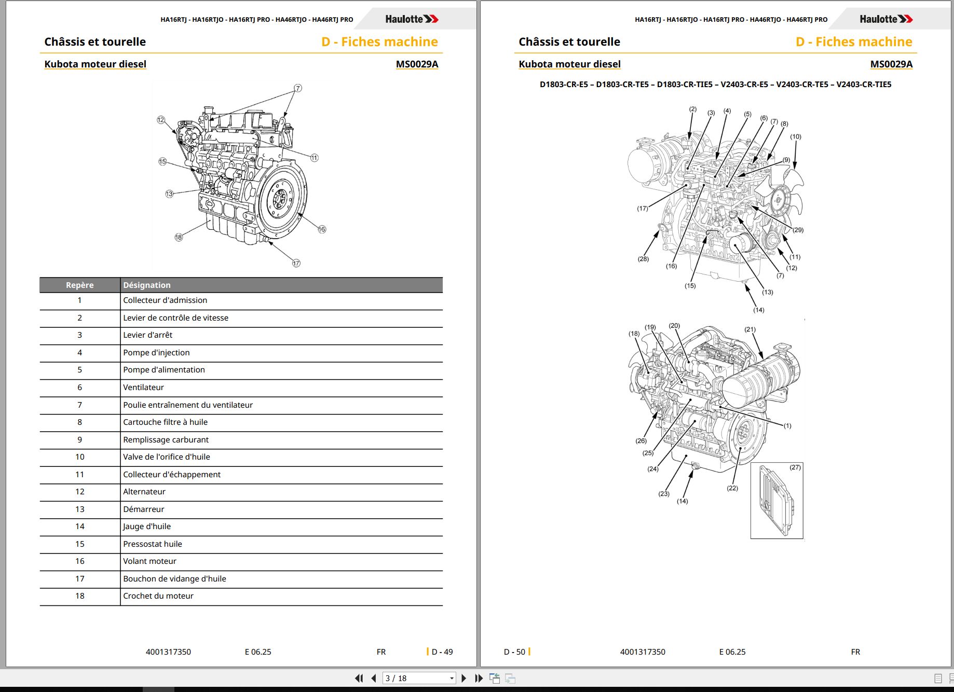Select 'Collecteur d'échappement' cell
The height and width of the screenshot is (692, 954).
(x=281, y=474)
